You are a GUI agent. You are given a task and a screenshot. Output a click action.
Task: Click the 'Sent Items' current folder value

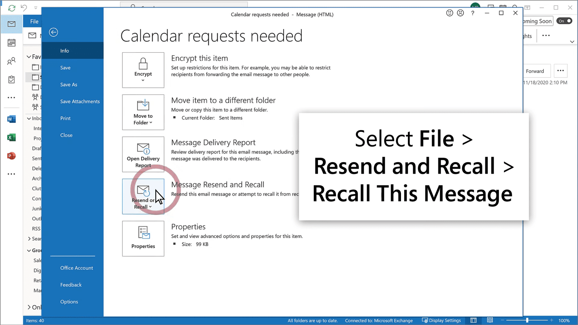tap(230, 118)
